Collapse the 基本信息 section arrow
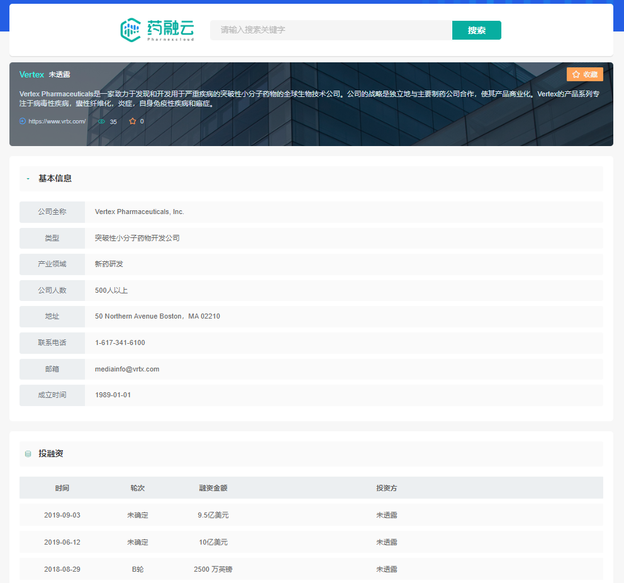Viewport: 624px width, 583px height. point(28,179)
